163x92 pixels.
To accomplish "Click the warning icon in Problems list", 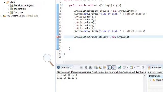I will [154, 80].
